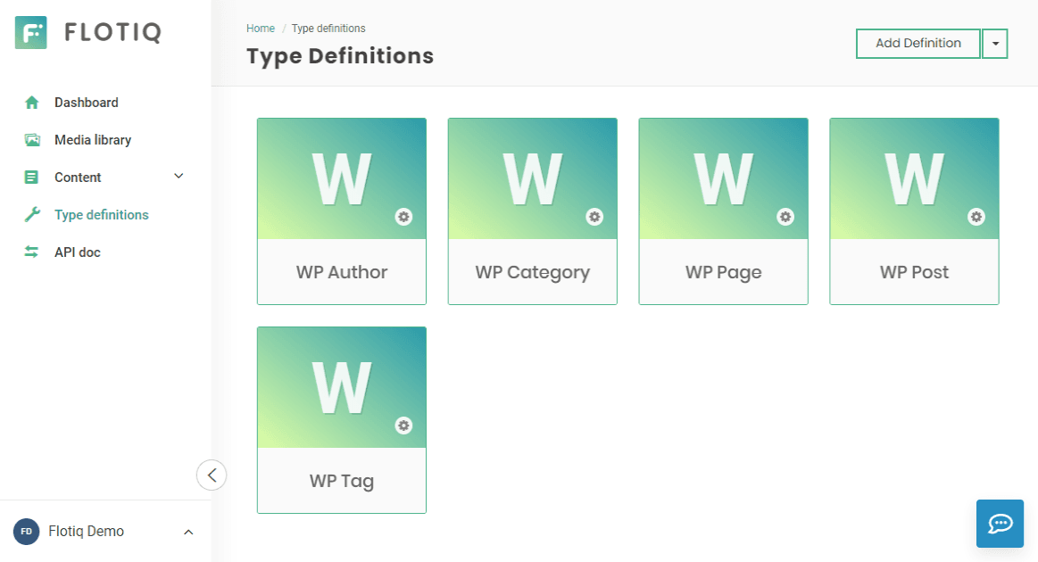The image size is (1038, 562).
Task: Open settings gear on WP Tag card
Action: [403, 425]
